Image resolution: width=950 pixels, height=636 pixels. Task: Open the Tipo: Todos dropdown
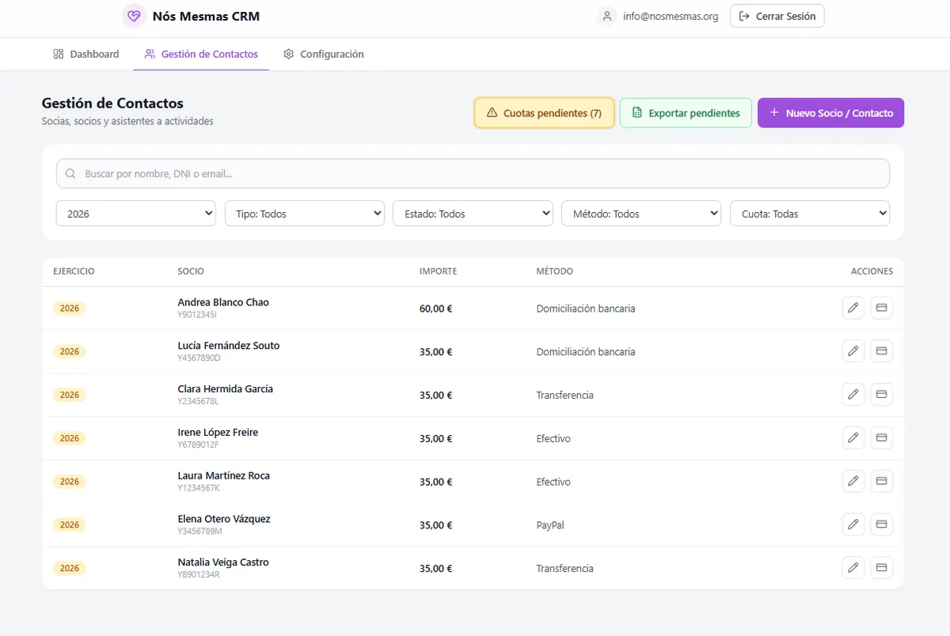(x=305, y=214)
